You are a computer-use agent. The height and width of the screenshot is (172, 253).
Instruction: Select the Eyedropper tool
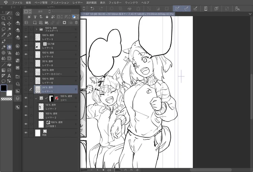click(x=3, y=35)
